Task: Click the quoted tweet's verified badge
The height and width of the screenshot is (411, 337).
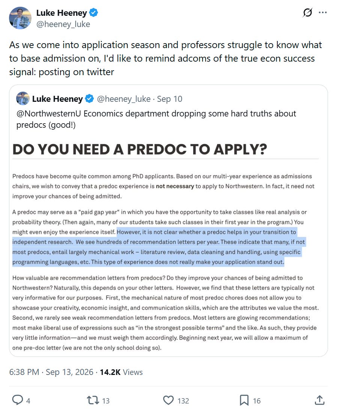Action: click(x=90, y=99)
